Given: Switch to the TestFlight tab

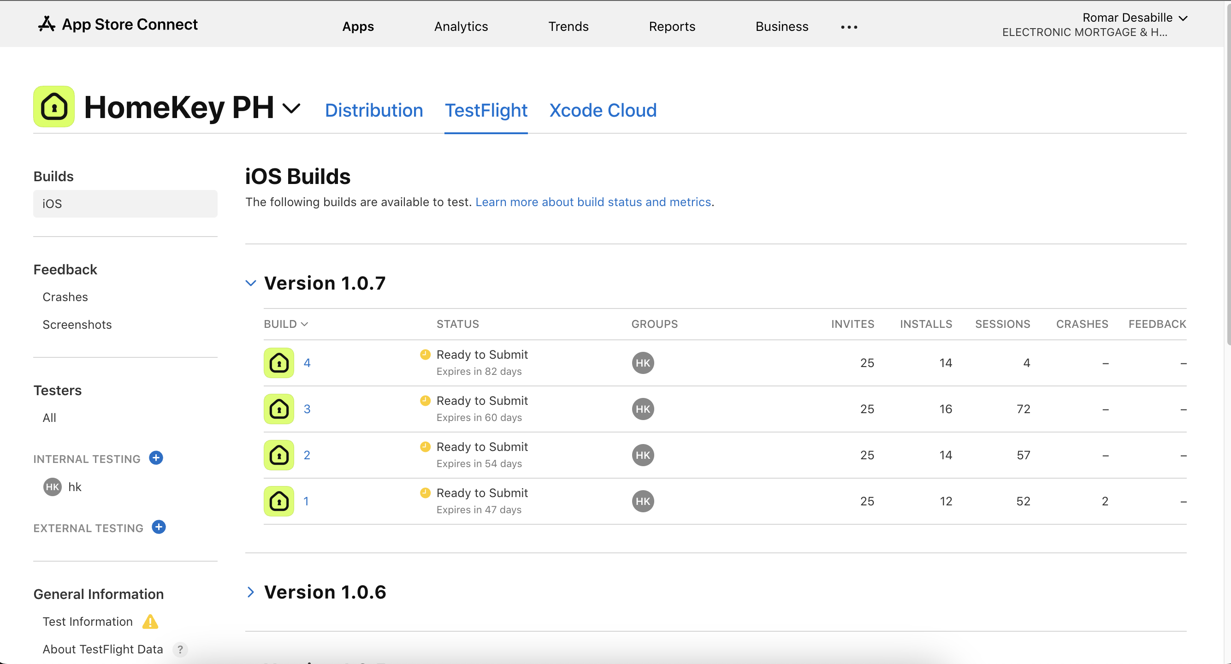Looking at the screenshot, I should 486,110.
